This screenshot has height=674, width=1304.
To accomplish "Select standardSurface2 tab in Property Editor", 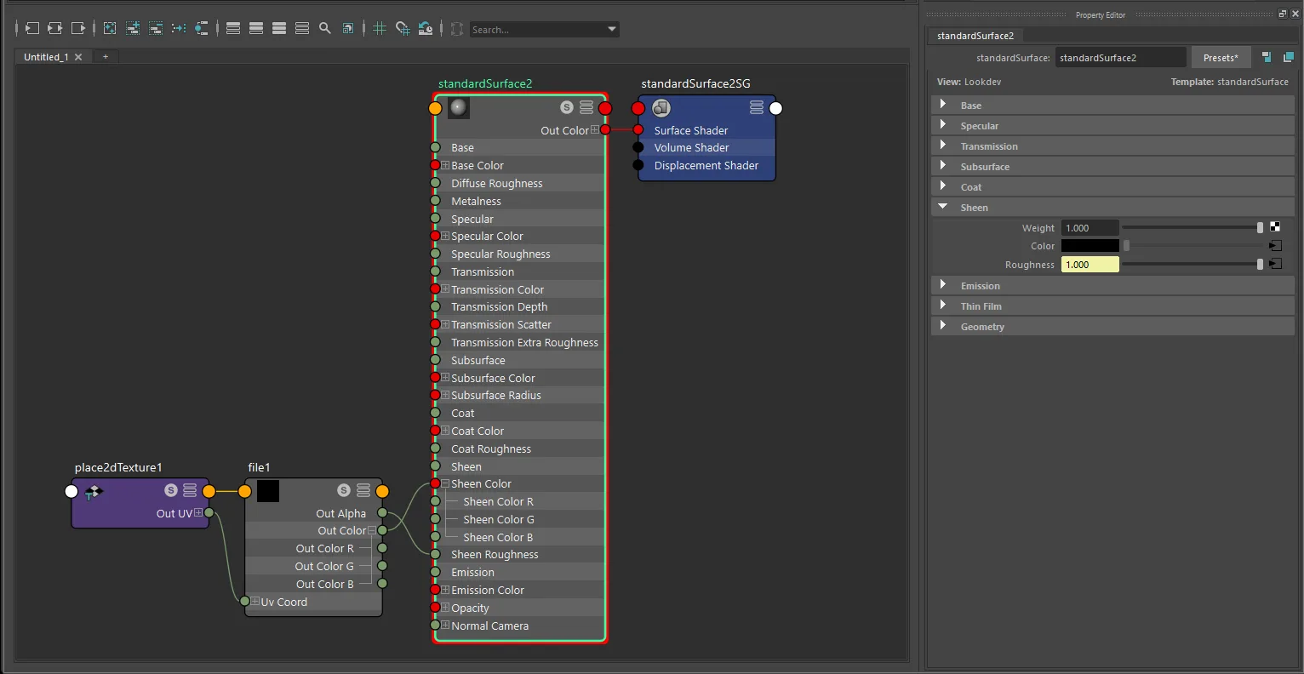I will point(975,36).
